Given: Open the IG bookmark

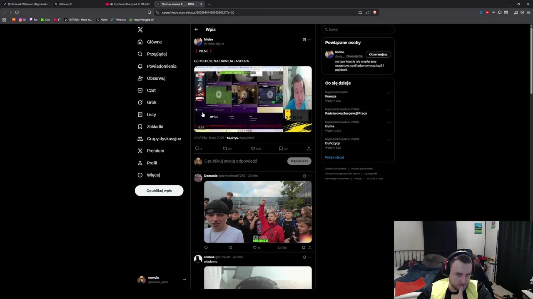Looking at the screenshot, I should [x=22, y=20].
